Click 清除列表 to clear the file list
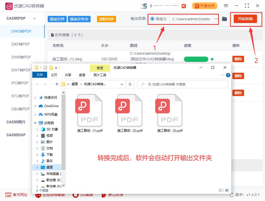This screenshot has height=201, width=265. [106, 19]
